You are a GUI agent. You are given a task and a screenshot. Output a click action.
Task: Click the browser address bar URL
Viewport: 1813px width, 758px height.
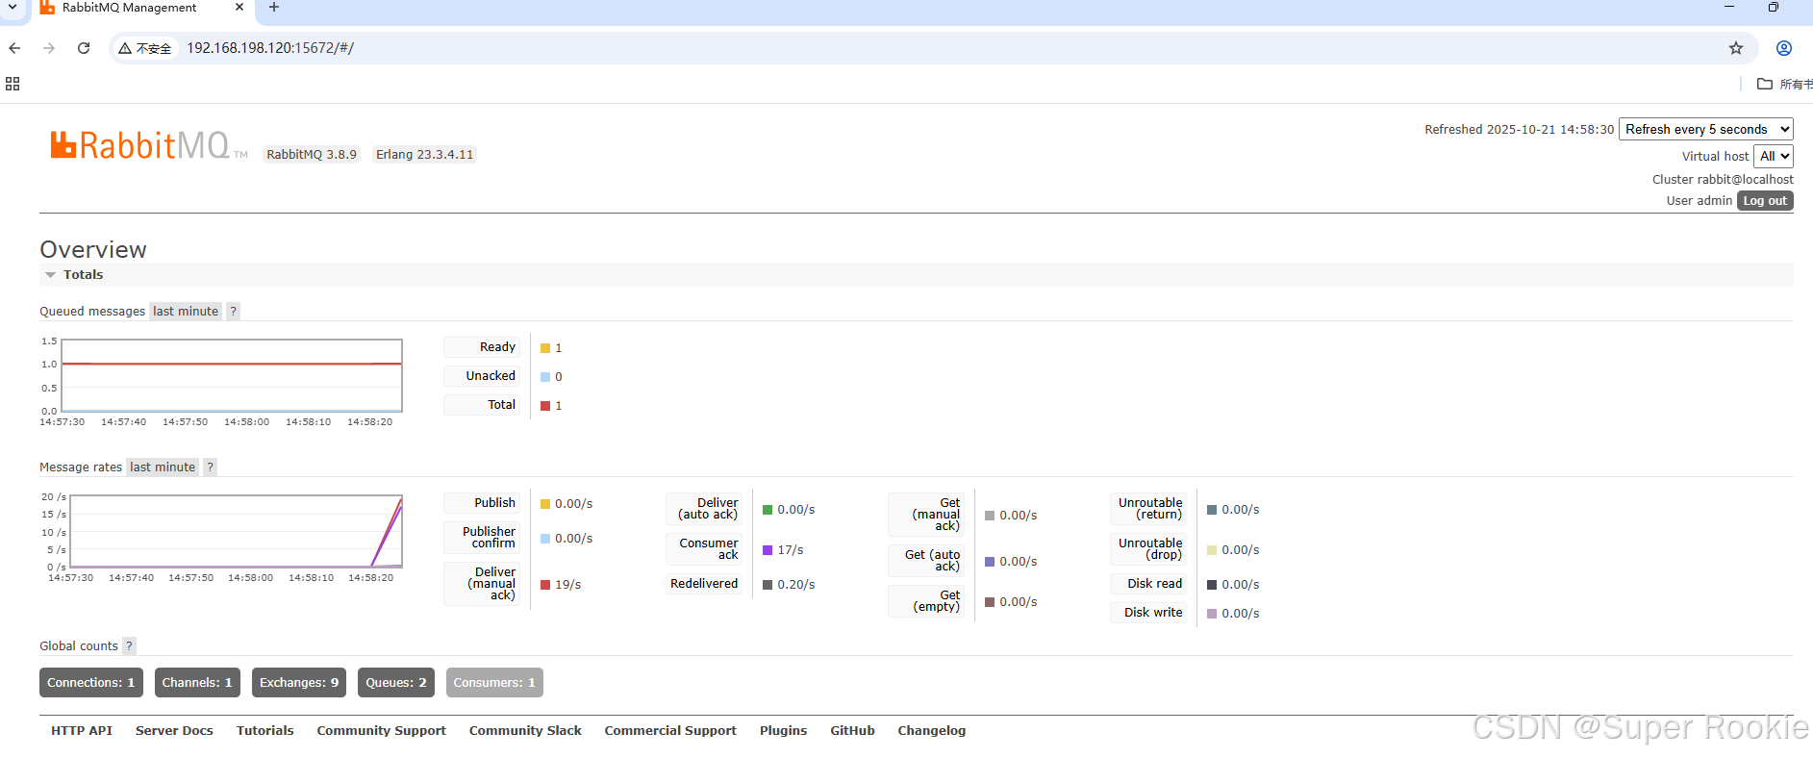[x=270, y=48]
